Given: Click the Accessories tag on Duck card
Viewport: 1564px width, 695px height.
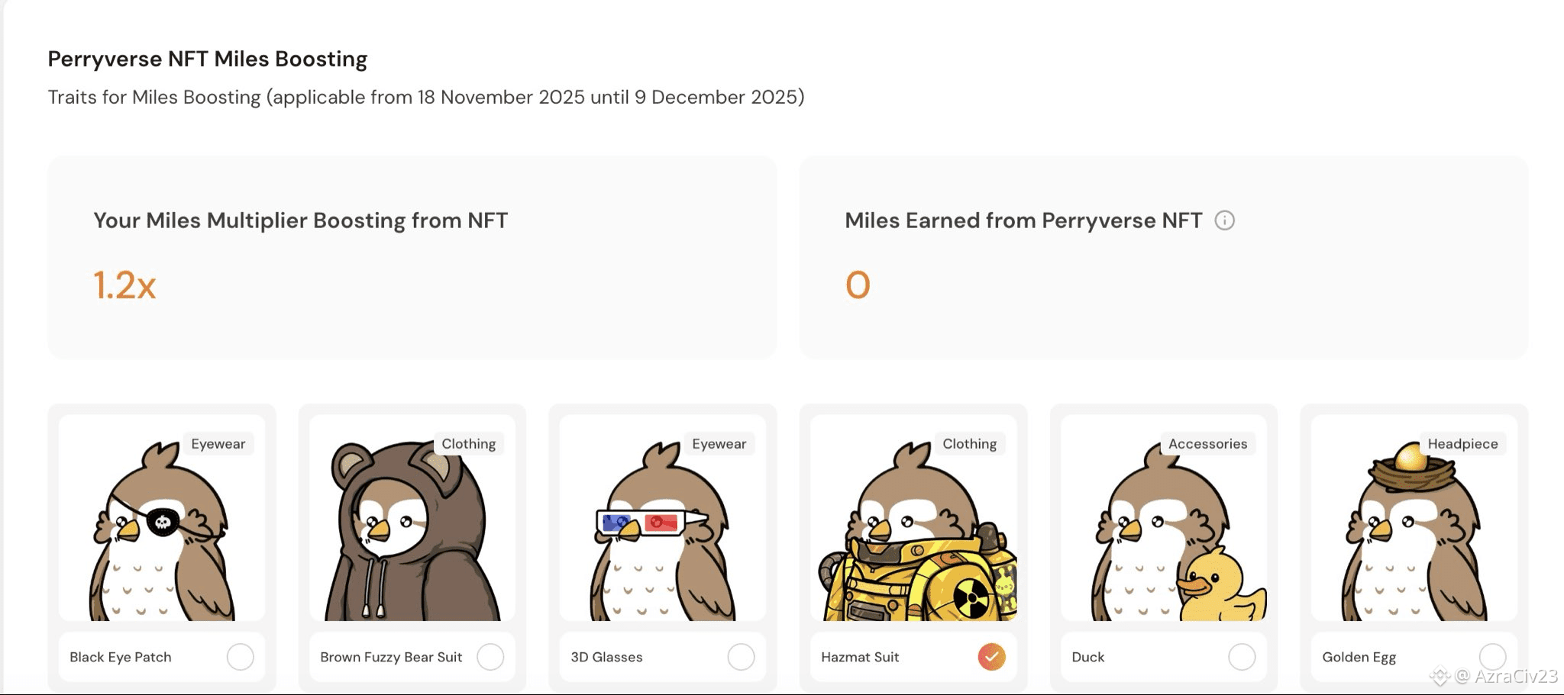Looking at the screenshot, I should point(1207,444).
